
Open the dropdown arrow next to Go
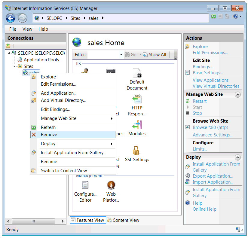click(140, 55)
